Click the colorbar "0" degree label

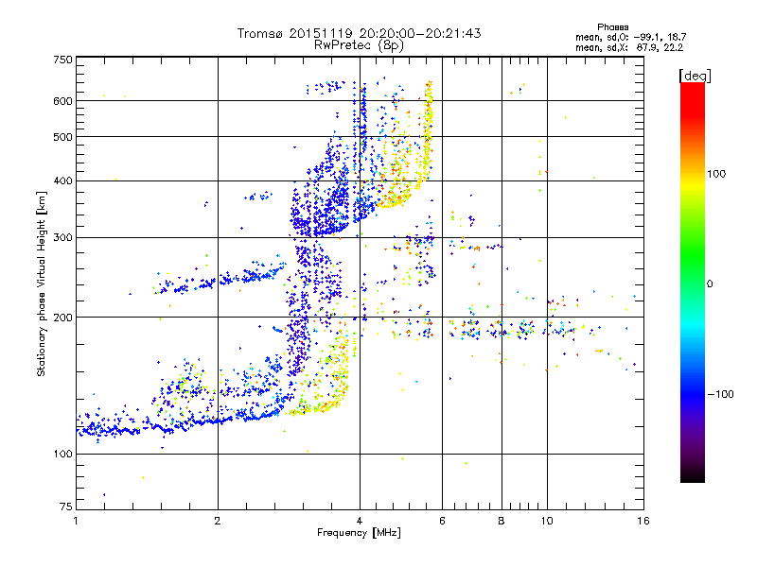(x=710, y=284)
